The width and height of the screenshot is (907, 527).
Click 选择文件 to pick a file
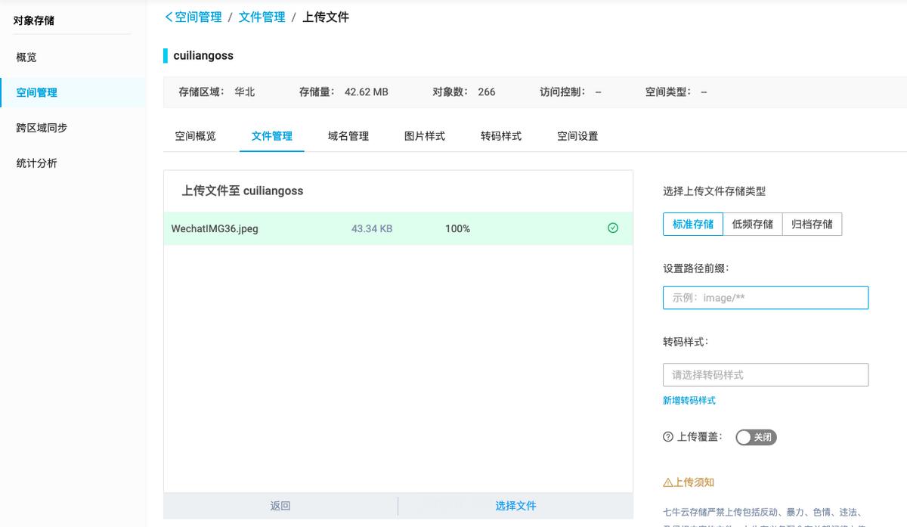coord(515,505)
